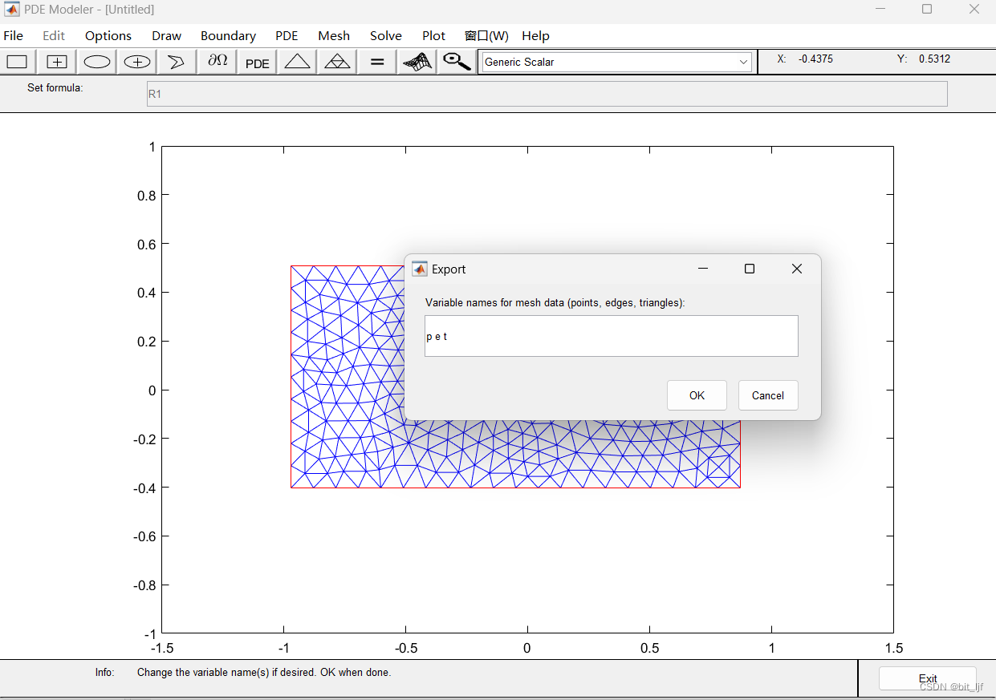The height and width of the screenshot is (700, 996).
Task: Refine the mesh using the double-triangle icon
Action: 336,61
